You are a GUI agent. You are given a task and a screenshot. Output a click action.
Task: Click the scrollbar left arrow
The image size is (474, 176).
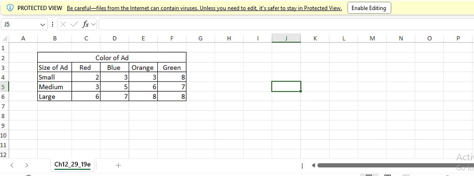tap(313, 165)
